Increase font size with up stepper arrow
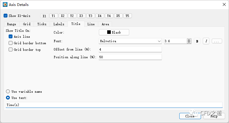229x123 pixels. pyautogui.click(x=189, y=40)
